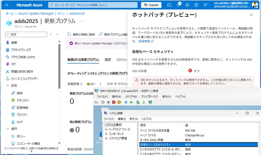
Task: Open Azure portal settings gear
Action: coord(187,5)
